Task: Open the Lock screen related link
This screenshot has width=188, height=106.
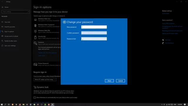Action: [166, 14]
